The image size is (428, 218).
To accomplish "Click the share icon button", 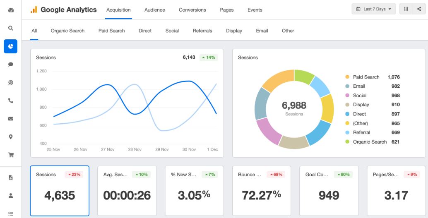I will point(419,9).
